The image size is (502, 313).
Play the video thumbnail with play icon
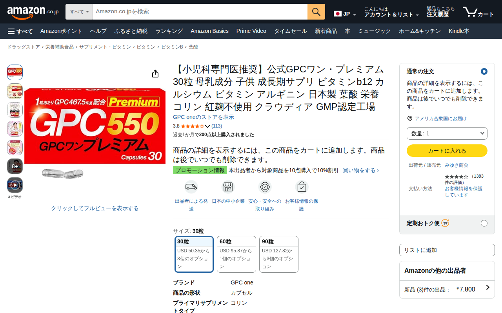tap(15, 185)
